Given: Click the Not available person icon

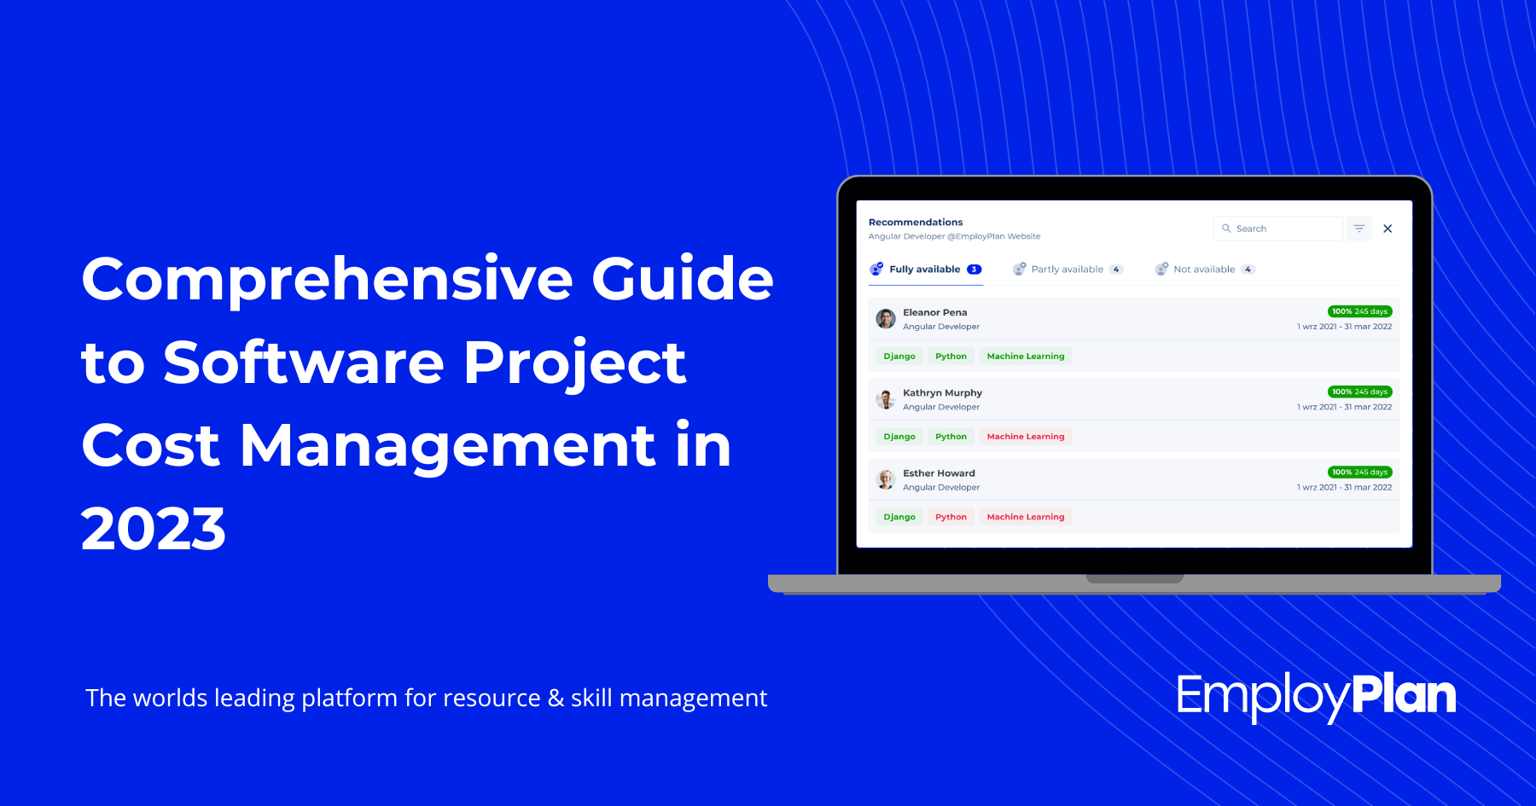Looking at the screenshot, I should coord(1161,270).
